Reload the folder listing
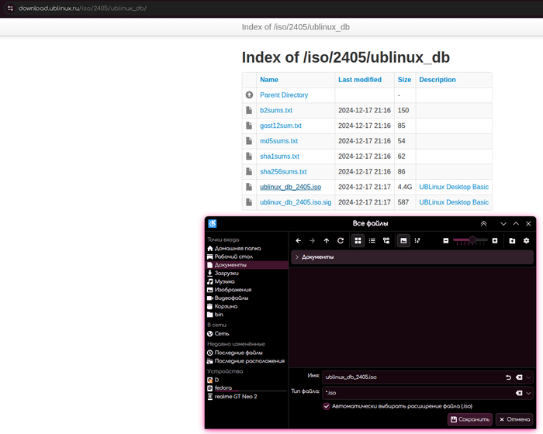 click(341, 240)
